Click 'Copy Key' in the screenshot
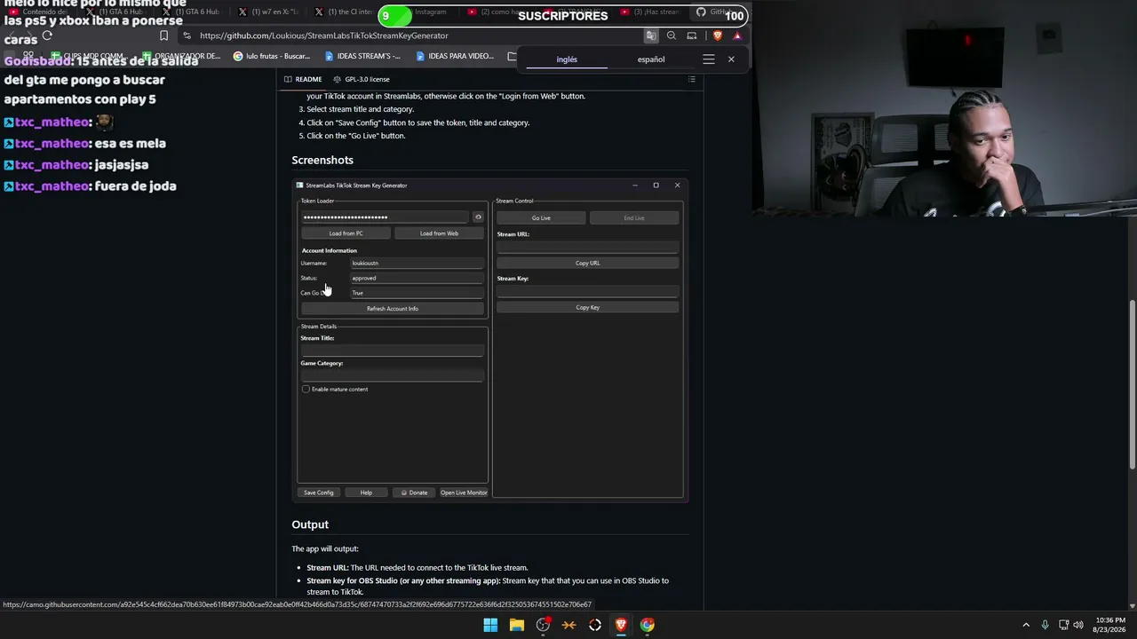This screenshot has width=1137, height=639. coord(587,307)
